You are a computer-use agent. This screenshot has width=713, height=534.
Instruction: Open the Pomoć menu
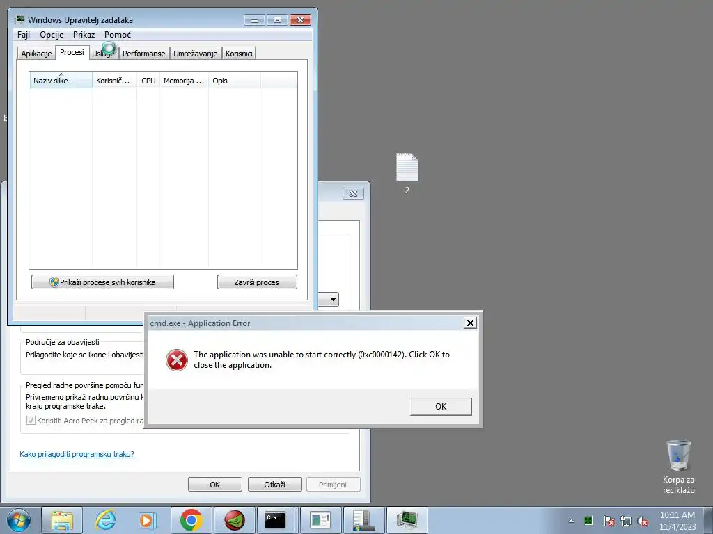[x=117, y=35]
